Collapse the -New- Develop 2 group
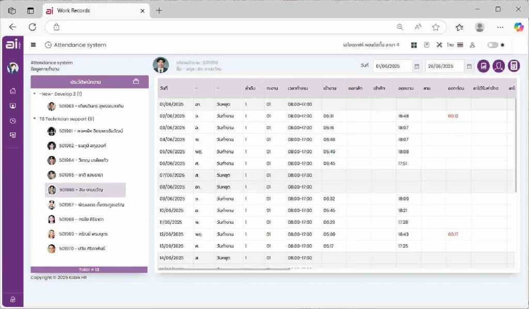Image resolution: width=529 pixels, height=309 pixels. (x=35, y=94)
